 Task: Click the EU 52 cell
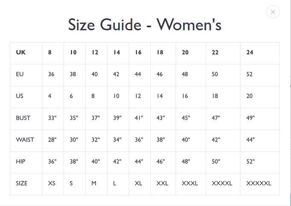250,74
